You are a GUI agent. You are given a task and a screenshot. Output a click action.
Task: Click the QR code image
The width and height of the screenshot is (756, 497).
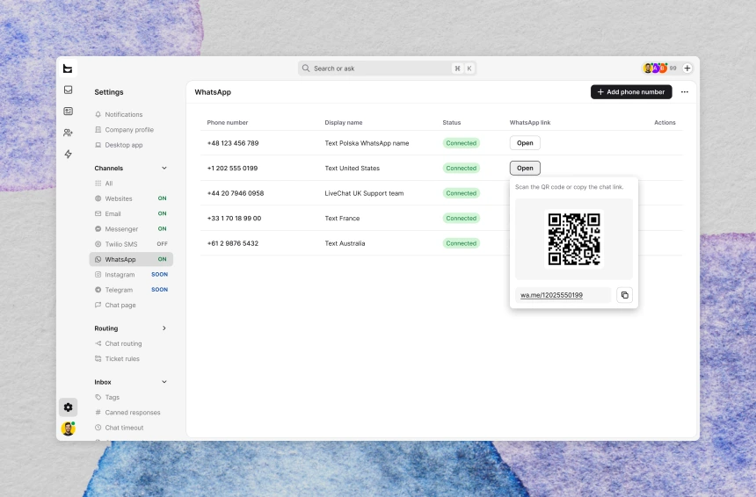(x=574, y=239)
